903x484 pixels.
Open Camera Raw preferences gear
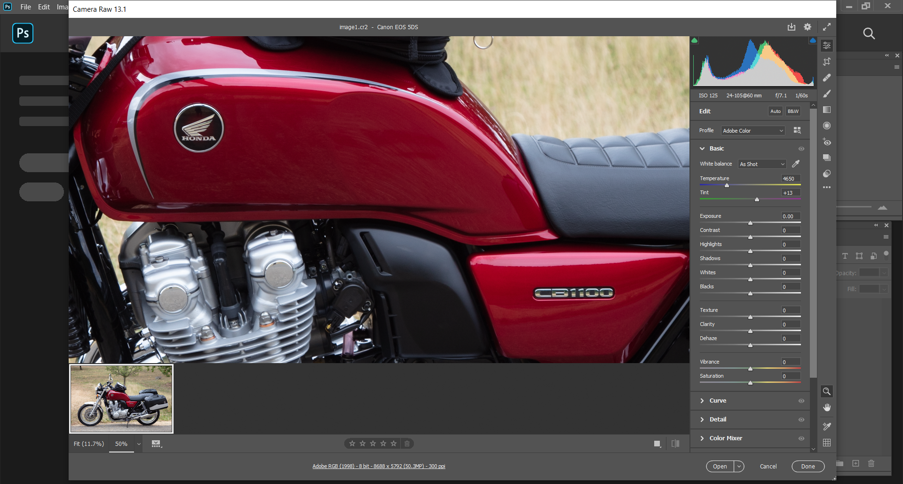(808, 27)
